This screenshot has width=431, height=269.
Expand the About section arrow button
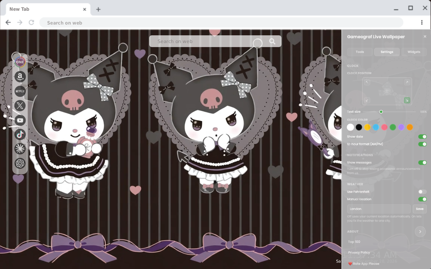420,232
